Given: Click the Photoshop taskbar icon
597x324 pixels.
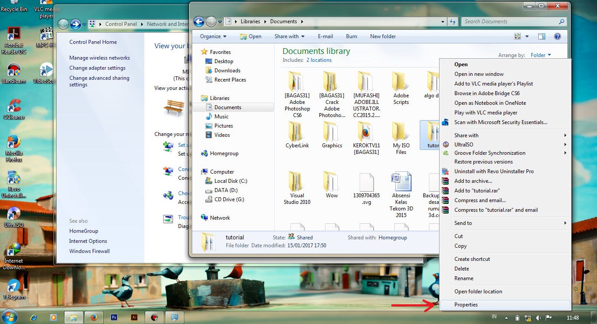Looking at the screenshot, I should coord(114,317).
